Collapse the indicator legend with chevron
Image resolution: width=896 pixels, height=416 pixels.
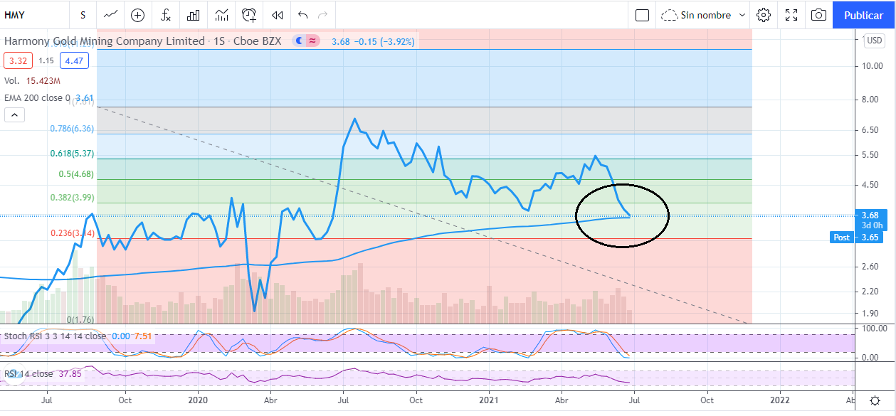click(x=14, y=114)
